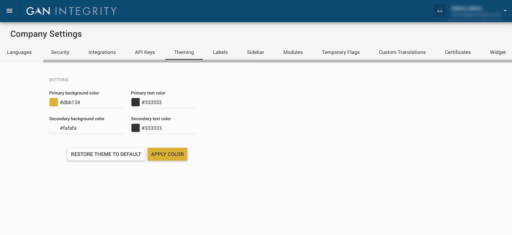
Task: Open the Widget tab
Action: click(x=498, y=52)
